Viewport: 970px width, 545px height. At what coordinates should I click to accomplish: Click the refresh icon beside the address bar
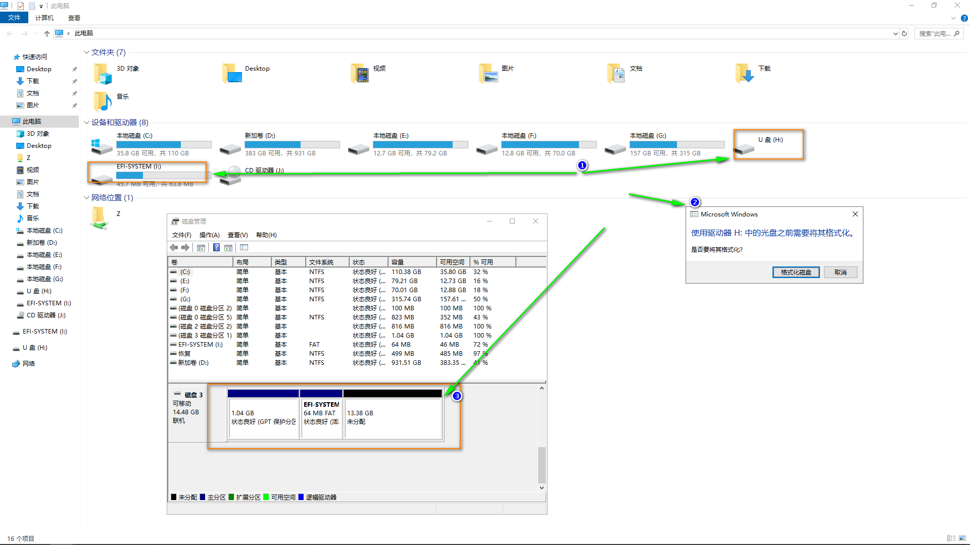point(904,33)
